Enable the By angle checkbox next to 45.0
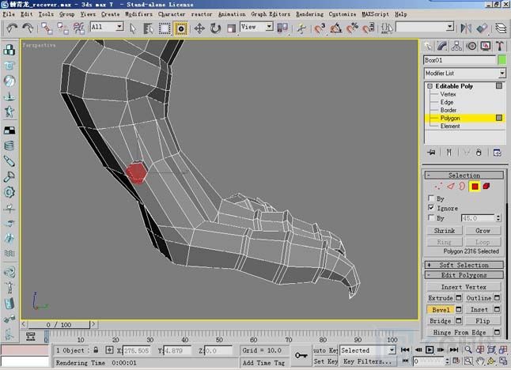The width and height of the screenshot is (511, 370). [431, 217]
